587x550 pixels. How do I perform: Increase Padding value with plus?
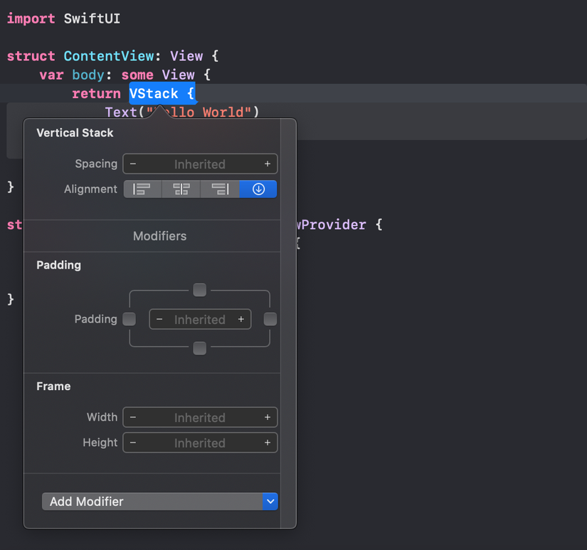(241, 320)
